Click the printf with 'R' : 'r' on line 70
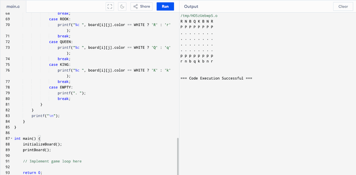The image size is (356, 175). (114, 25)
